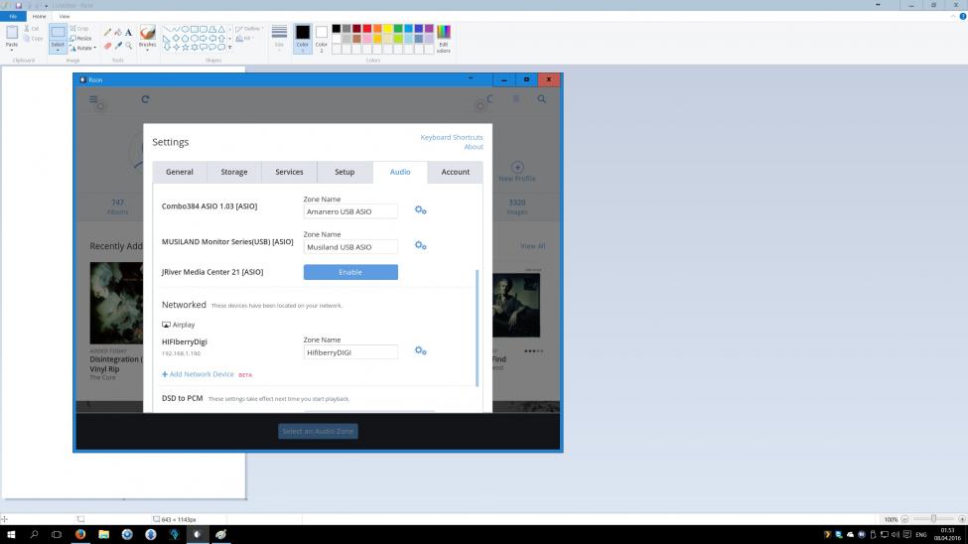Expand the Shapes gallery more arrow
The height and width of the screenshot is (544, 968).
(x=230, y=48)
